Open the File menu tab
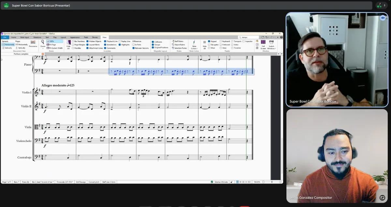Viewport: 391px width, 207px height. (5, 37)
